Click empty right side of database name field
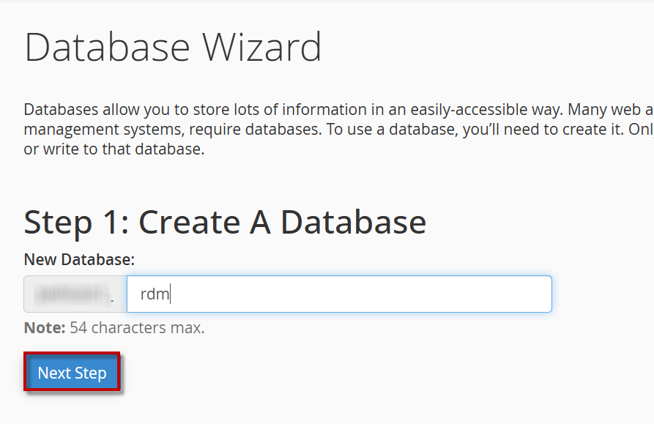 tap(439, 294)
